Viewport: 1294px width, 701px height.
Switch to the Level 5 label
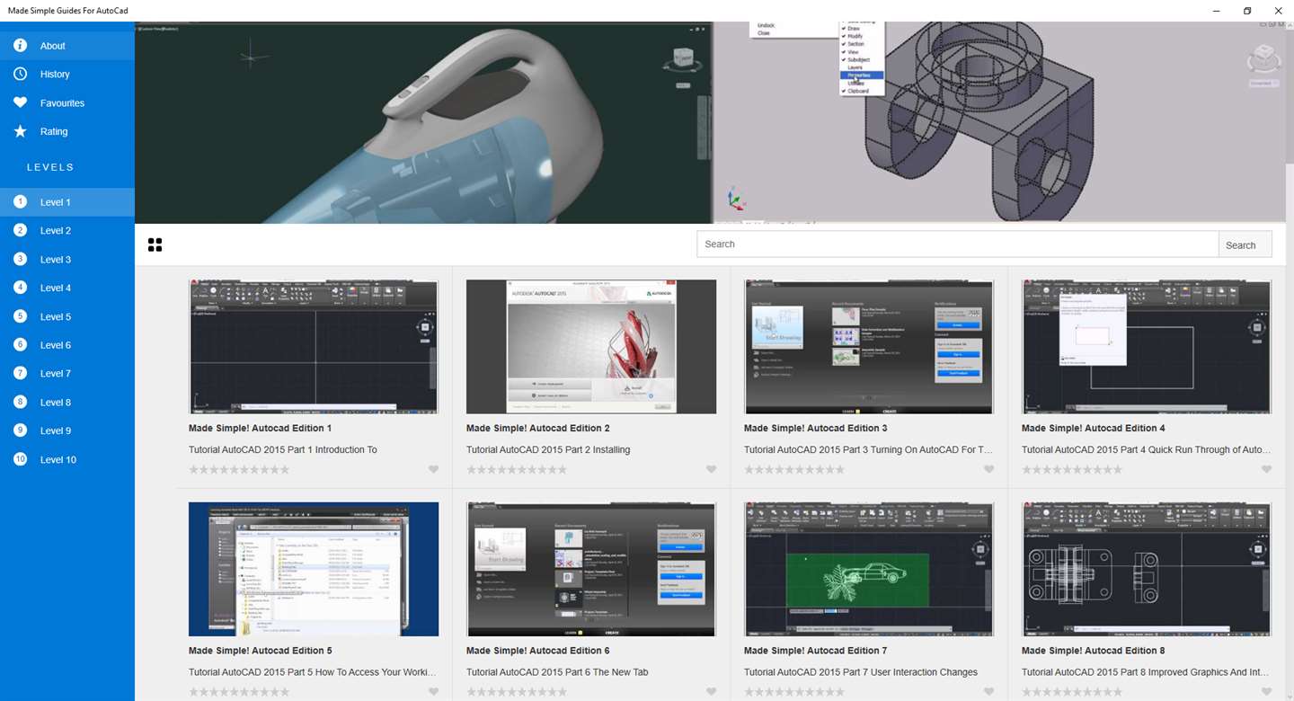(x=56, y=317)
